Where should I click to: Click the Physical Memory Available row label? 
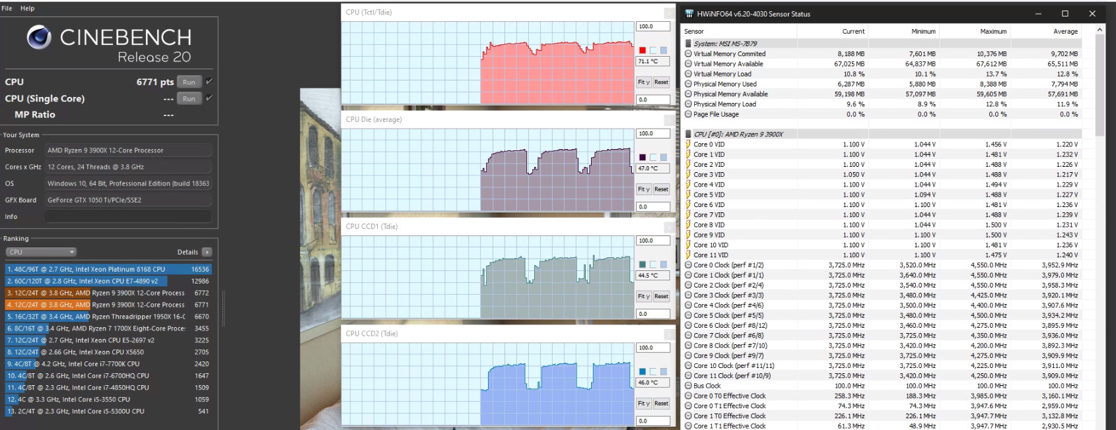pyautogui.click(x=730, y=94)
